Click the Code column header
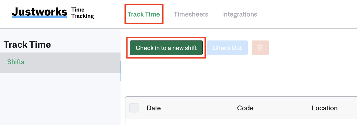 click(x=245, y=108)
